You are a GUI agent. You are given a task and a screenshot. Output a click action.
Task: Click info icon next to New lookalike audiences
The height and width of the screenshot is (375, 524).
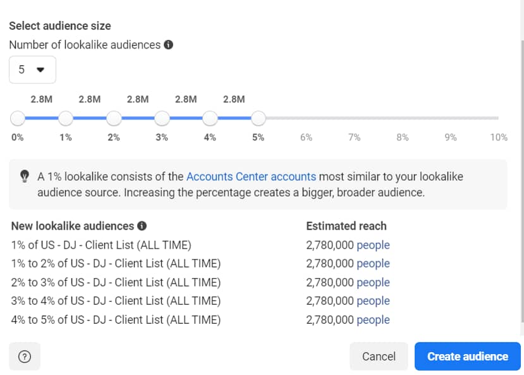(142, 226)
